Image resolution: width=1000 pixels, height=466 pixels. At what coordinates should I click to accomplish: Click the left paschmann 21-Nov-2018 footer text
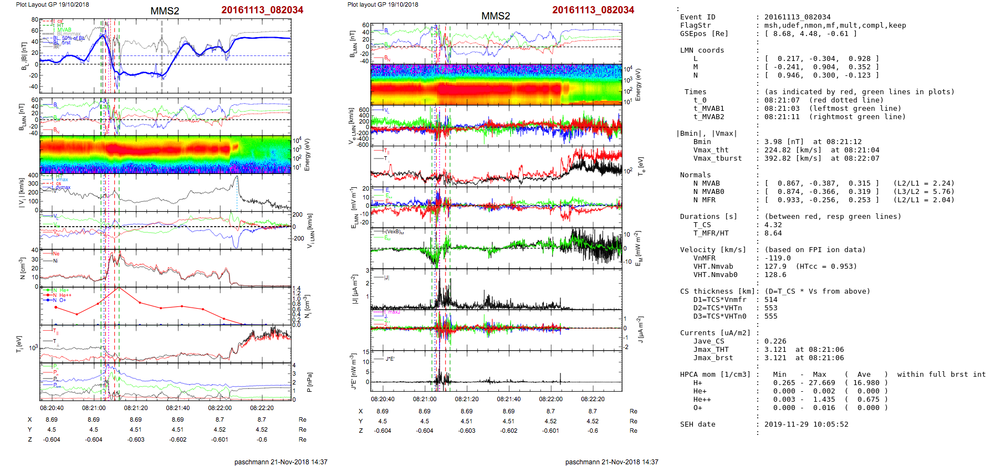(x=280, y=462)
